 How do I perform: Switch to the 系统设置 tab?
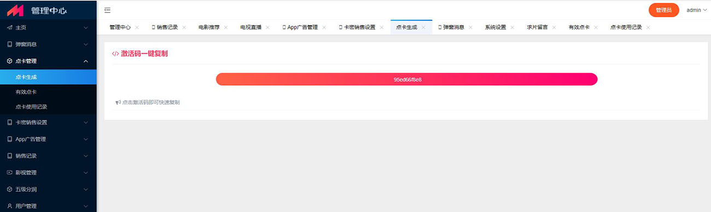496,27
